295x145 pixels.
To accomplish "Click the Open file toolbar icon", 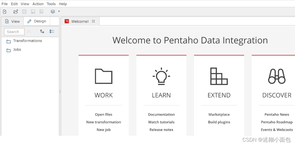I will pyautogui.click(x=16, y=12).
